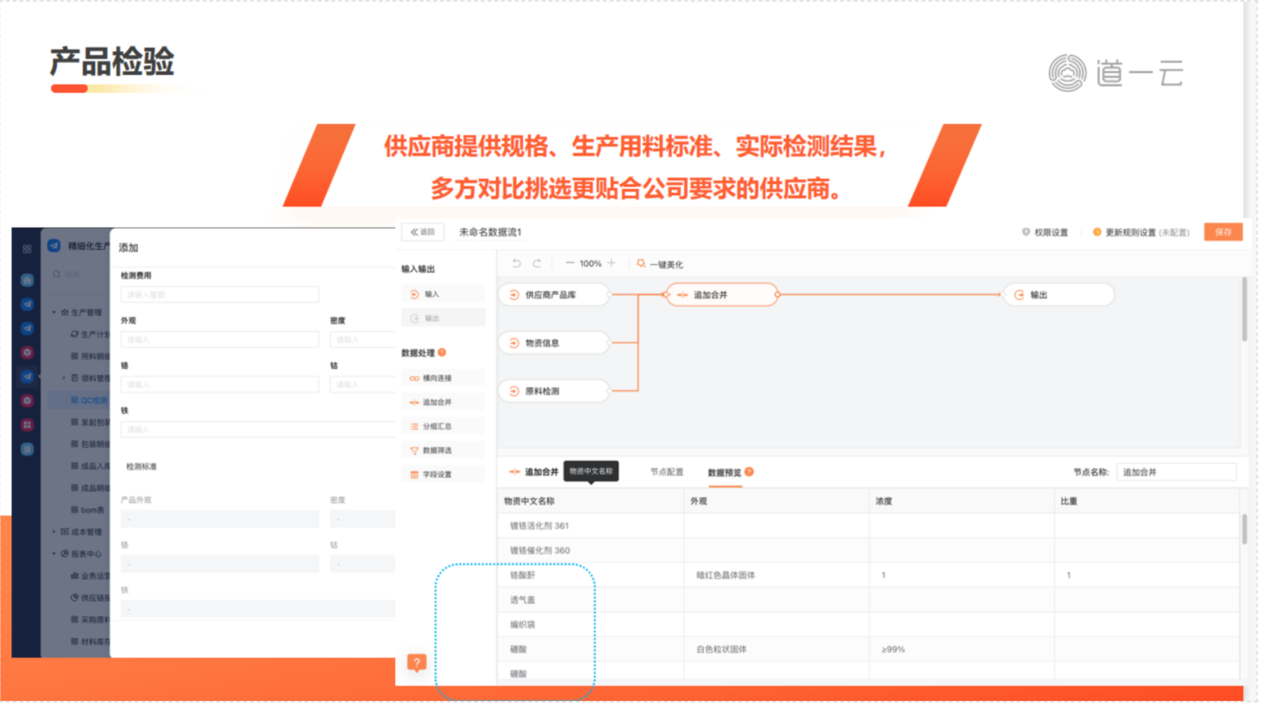Select row 铬酸酐

pos(869,575)
